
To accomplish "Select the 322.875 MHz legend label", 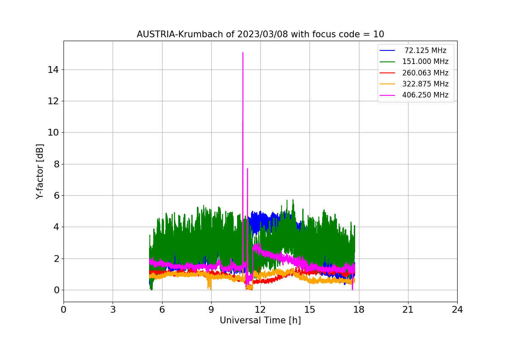I will pyautogui.click(x=425, y=84).
